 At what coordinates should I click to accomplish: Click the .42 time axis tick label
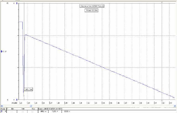pos(163,103)
